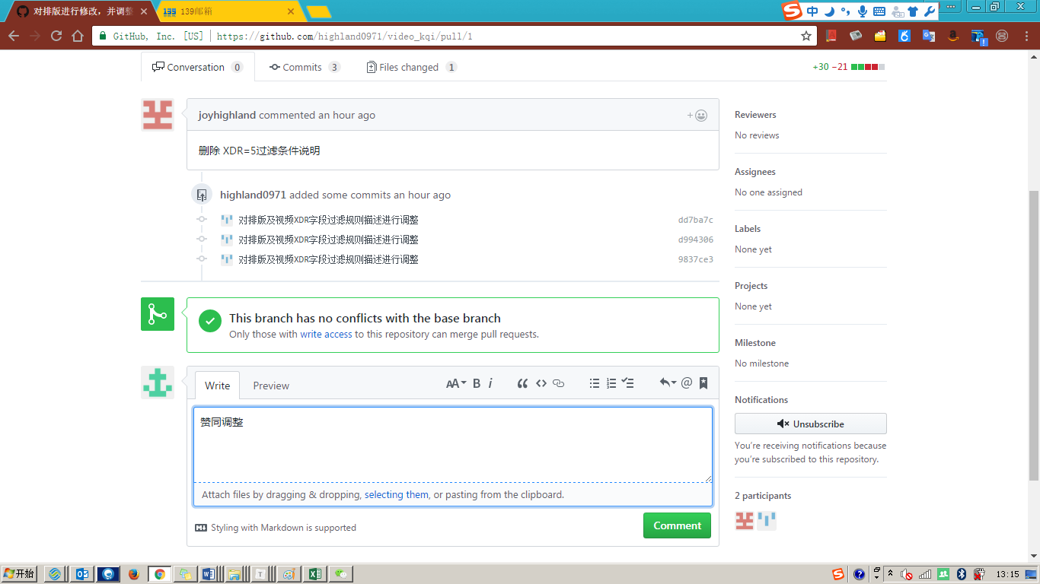Open commit dd7ba7c hash link
The image size is (1040, 584).
click(696, 220)
